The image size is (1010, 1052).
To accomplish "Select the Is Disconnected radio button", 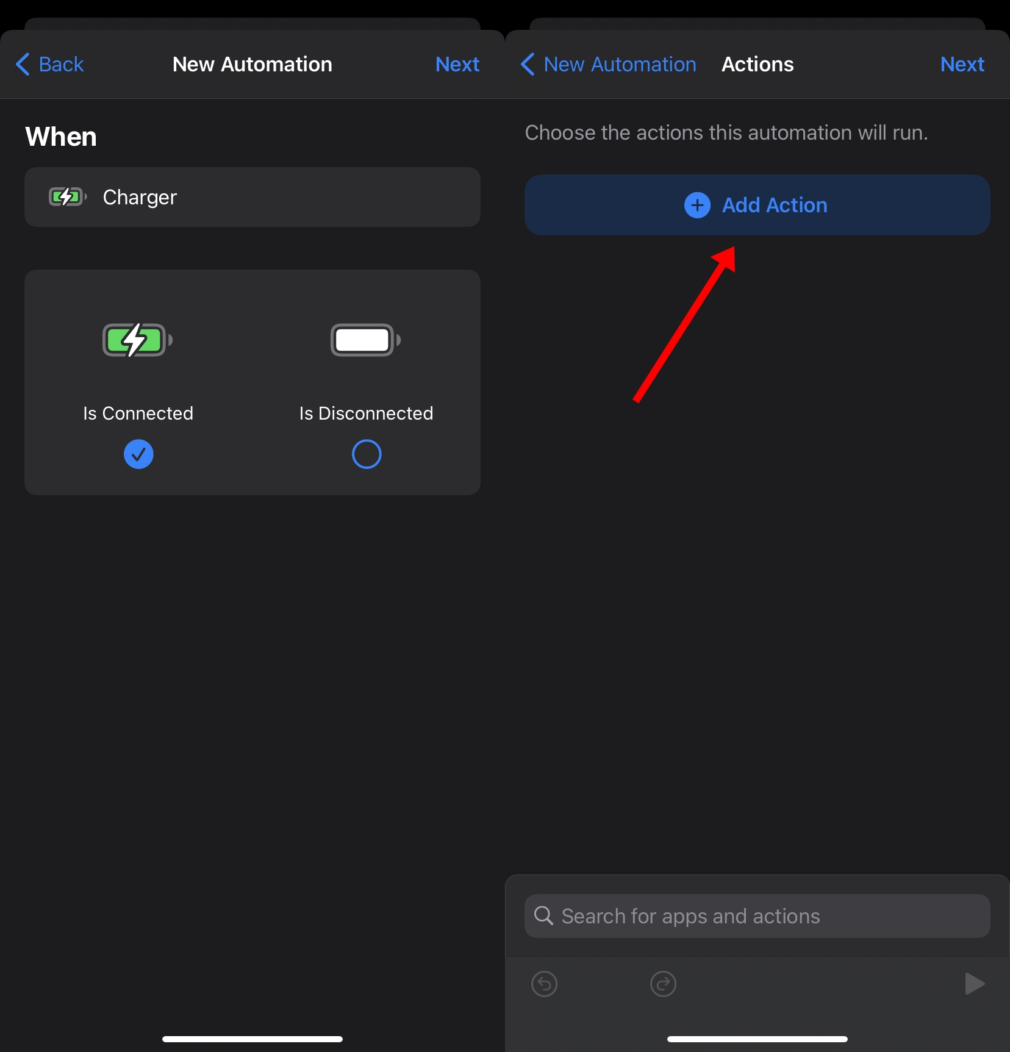I will pos(367,454).
